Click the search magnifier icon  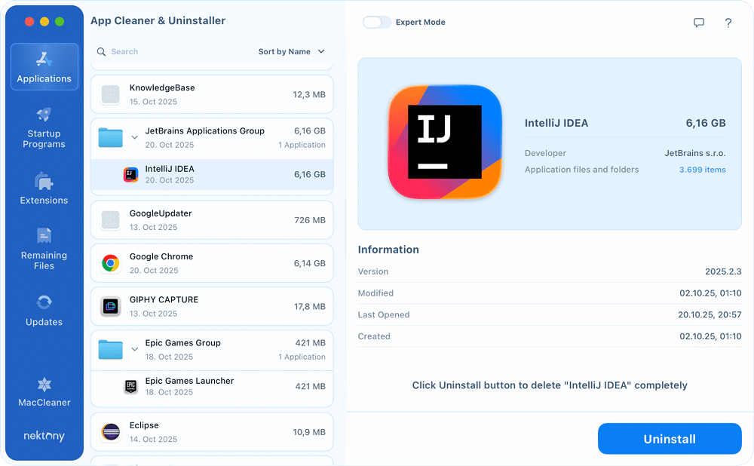(x=100, y=51)
